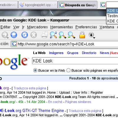
Task: Select Buscar en la Web radio button
Action: [x=35, y=71]
